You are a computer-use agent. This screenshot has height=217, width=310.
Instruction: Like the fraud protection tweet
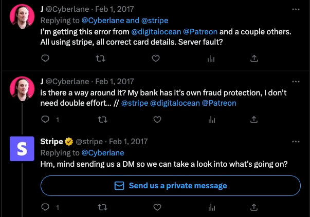point(156,119)
